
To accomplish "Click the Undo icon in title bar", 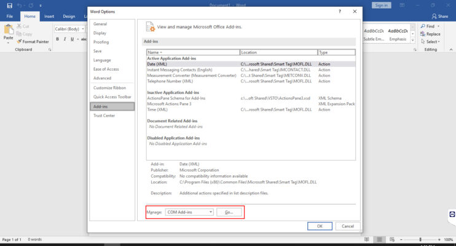I will 19,6.
